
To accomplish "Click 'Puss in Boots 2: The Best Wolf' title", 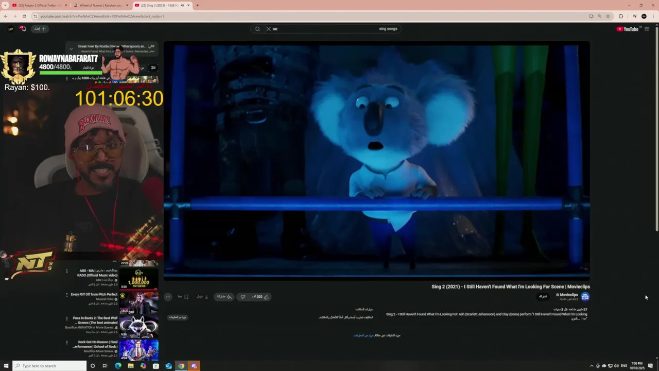I will (96, 318).
